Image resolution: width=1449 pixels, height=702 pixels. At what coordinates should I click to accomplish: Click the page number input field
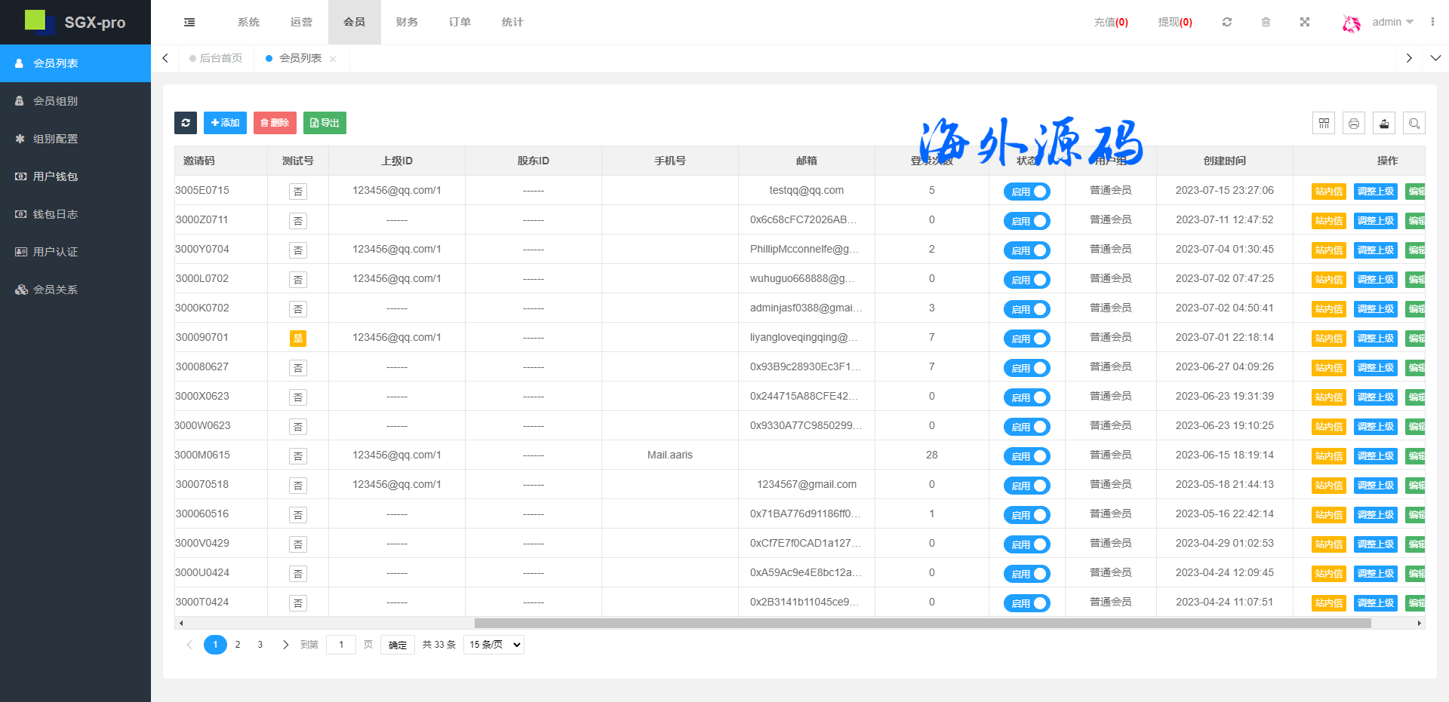click(341, 645)
